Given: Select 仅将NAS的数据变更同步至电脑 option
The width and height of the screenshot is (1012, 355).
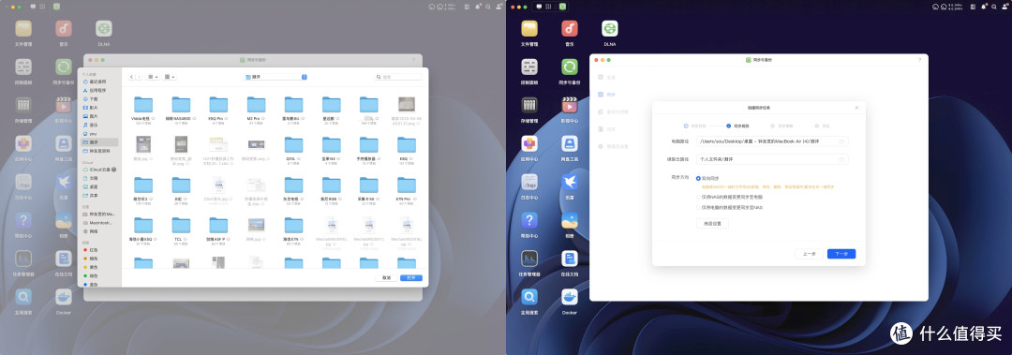Looking at the screenshot, I should click(x=698, y=197).
